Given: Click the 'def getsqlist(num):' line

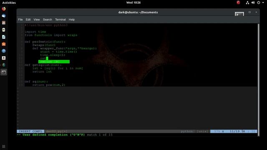Looking at the screenshot, I should point(43,65).
